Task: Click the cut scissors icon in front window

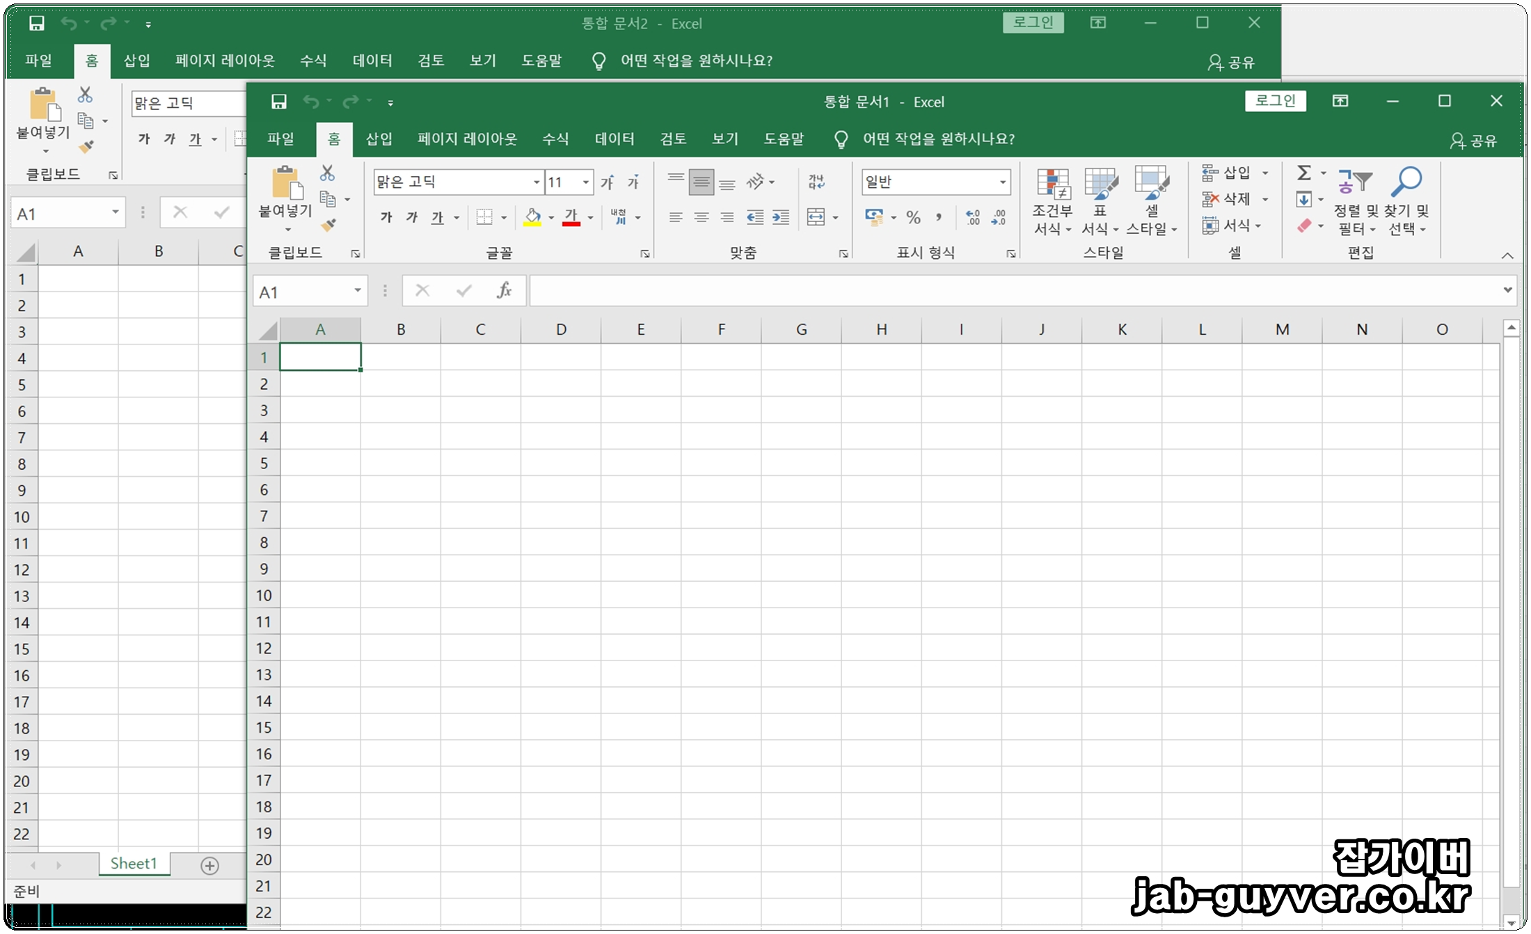Action: coord(327,173)
